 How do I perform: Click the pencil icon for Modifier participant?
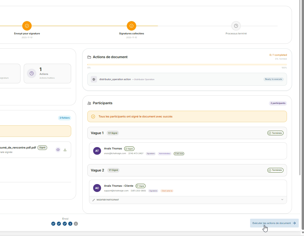click(94, 200)
